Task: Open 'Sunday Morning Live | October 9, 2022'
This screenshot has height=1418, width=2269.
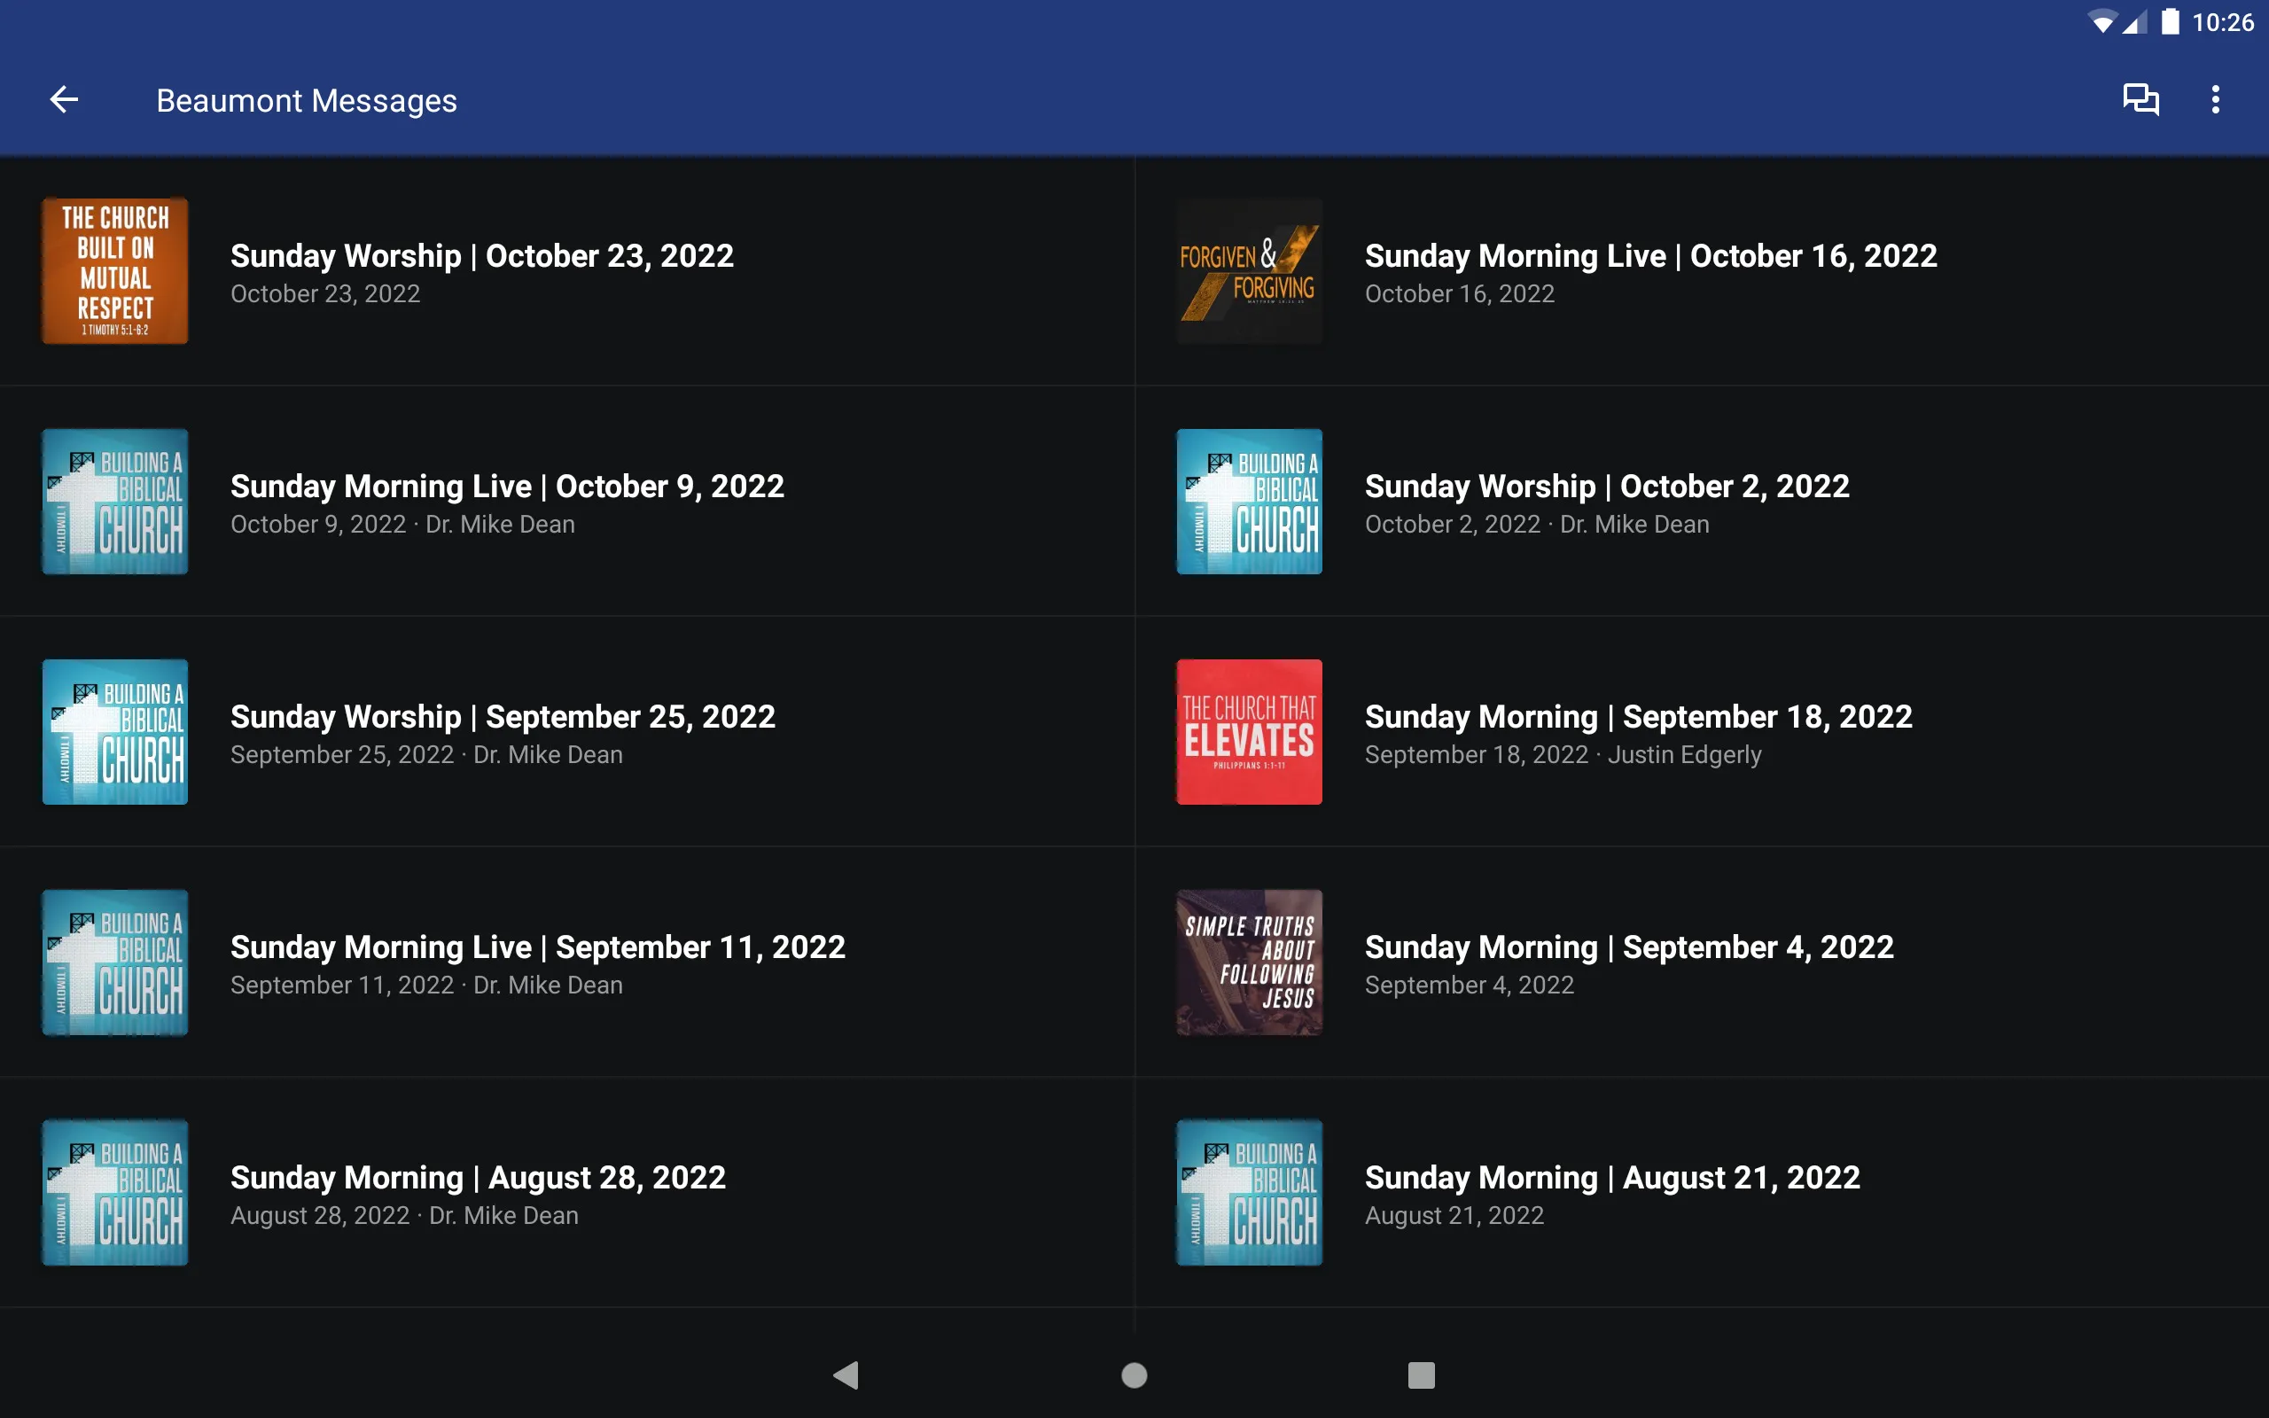Action: click(567, 502)
